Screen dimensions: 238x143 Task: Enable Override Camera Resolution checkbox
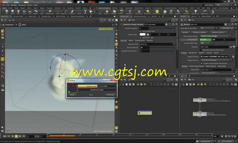201,50
